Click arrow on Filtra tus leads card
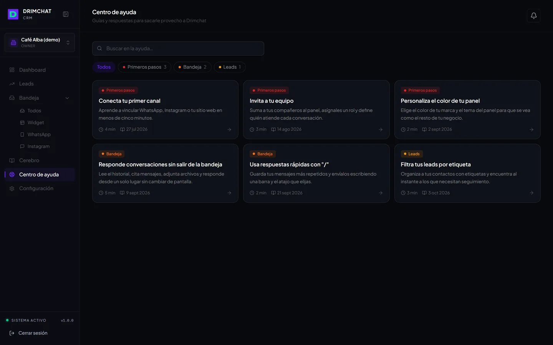Viewport: 553px width, 345px height. pyautogui.click(x=531, y=193)
